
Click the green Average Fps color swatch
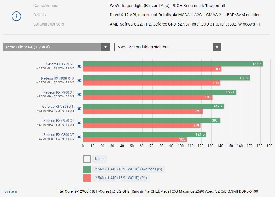tap(87, 169)
